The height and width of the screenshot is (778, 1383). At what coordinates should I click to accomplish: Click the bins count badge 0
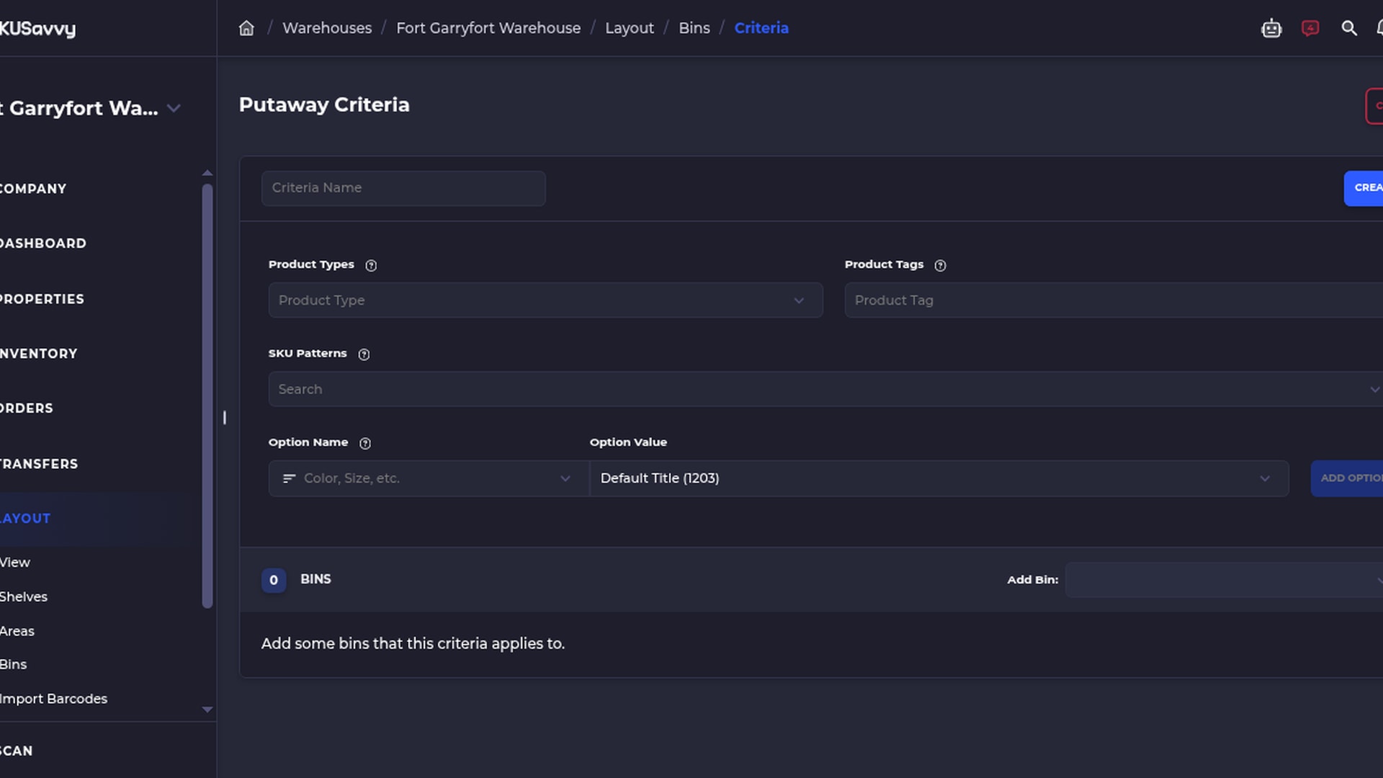274,580
